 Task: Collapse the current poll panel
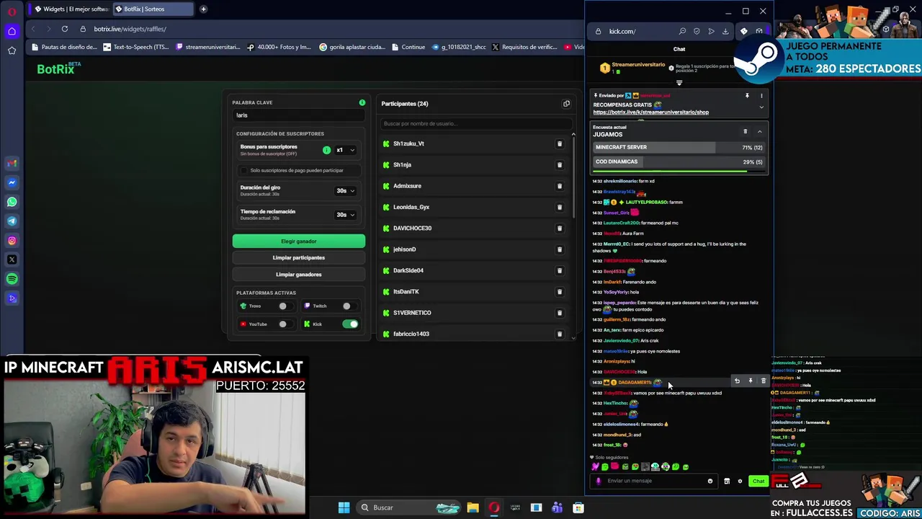pos(759,132)
